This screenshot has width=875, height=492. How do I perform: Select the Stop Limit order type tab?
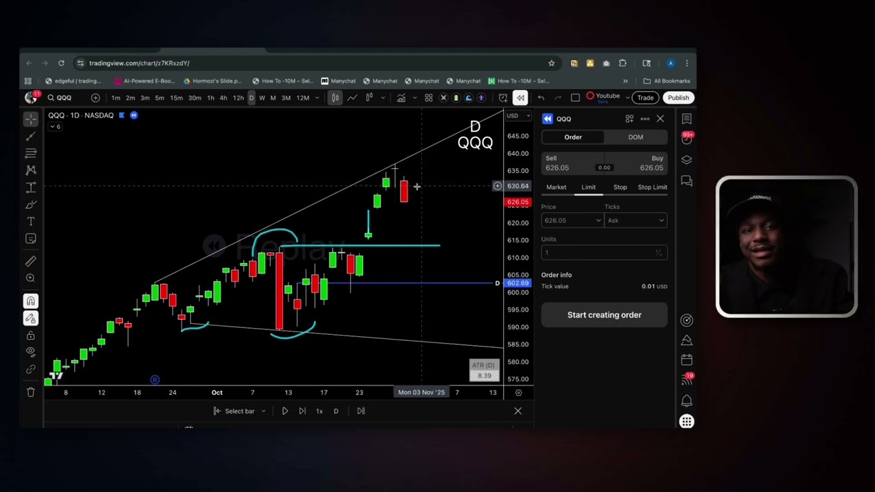pyautogui.click(x=652, y=187)
